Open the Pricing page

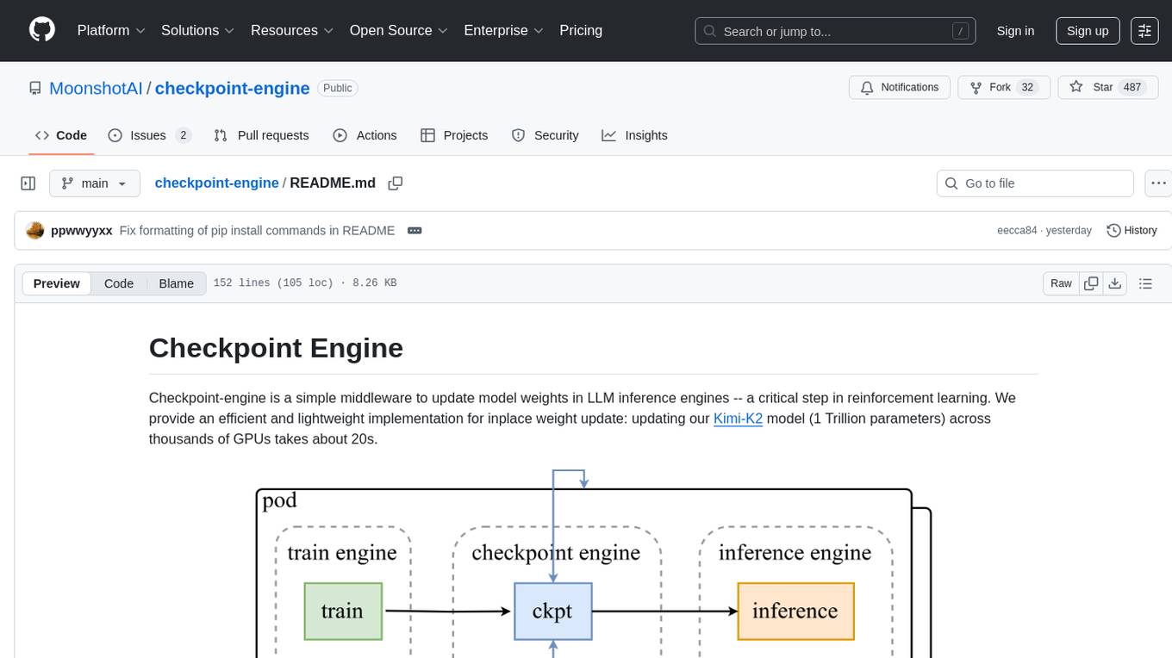point(581,30)
